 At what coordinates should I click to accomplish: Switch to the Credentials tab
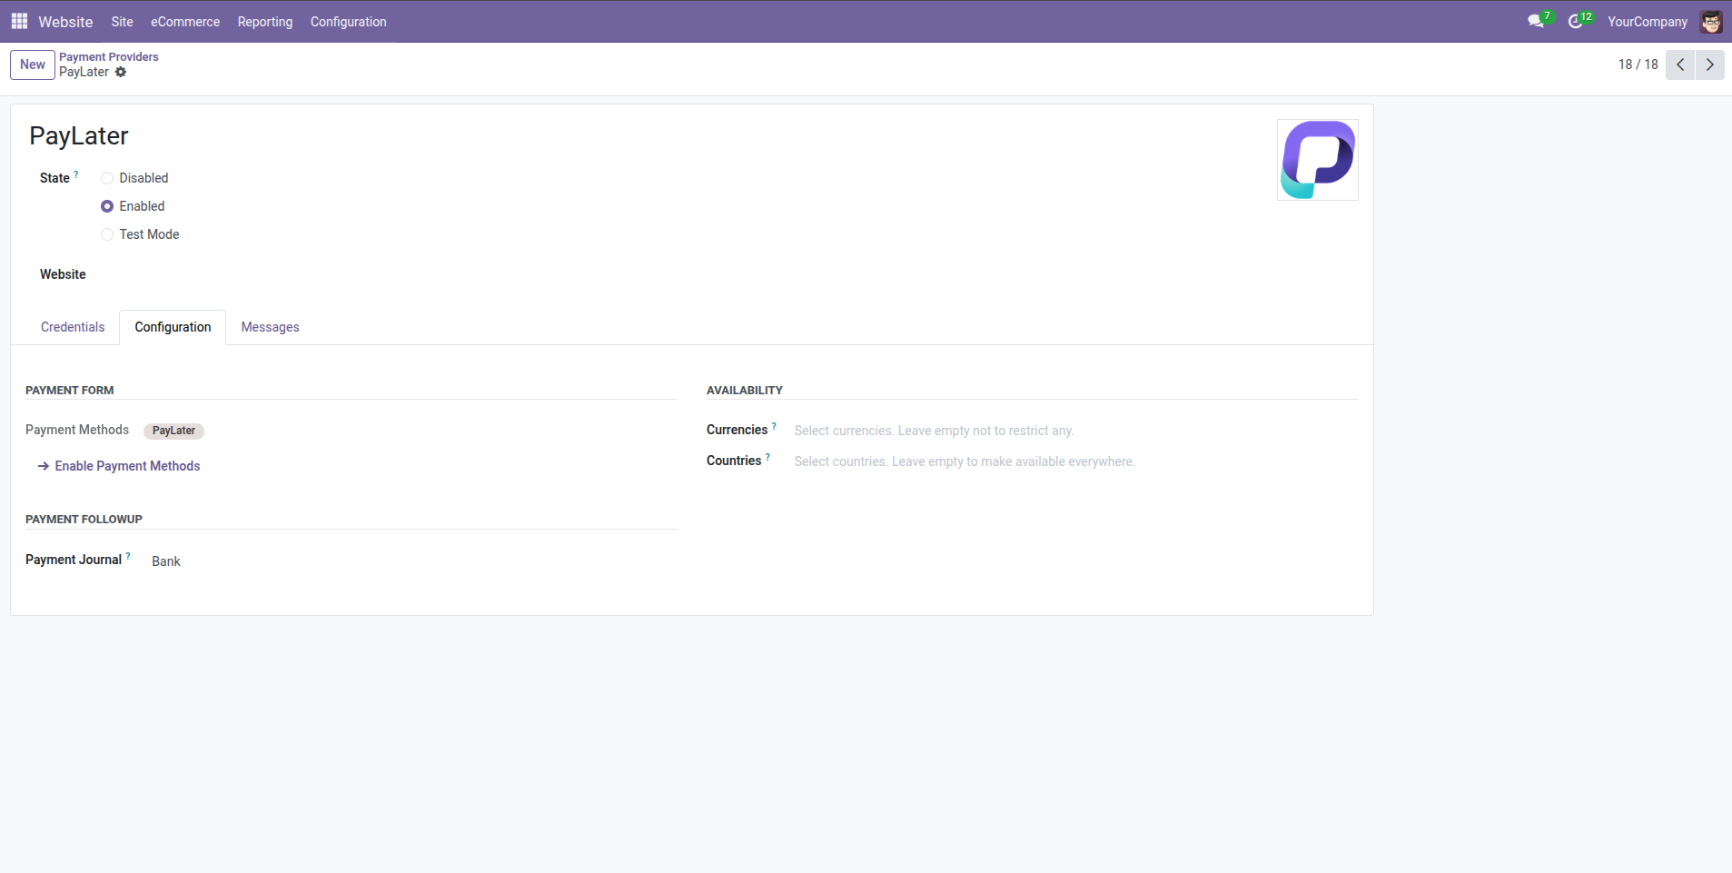click(73, 327)
